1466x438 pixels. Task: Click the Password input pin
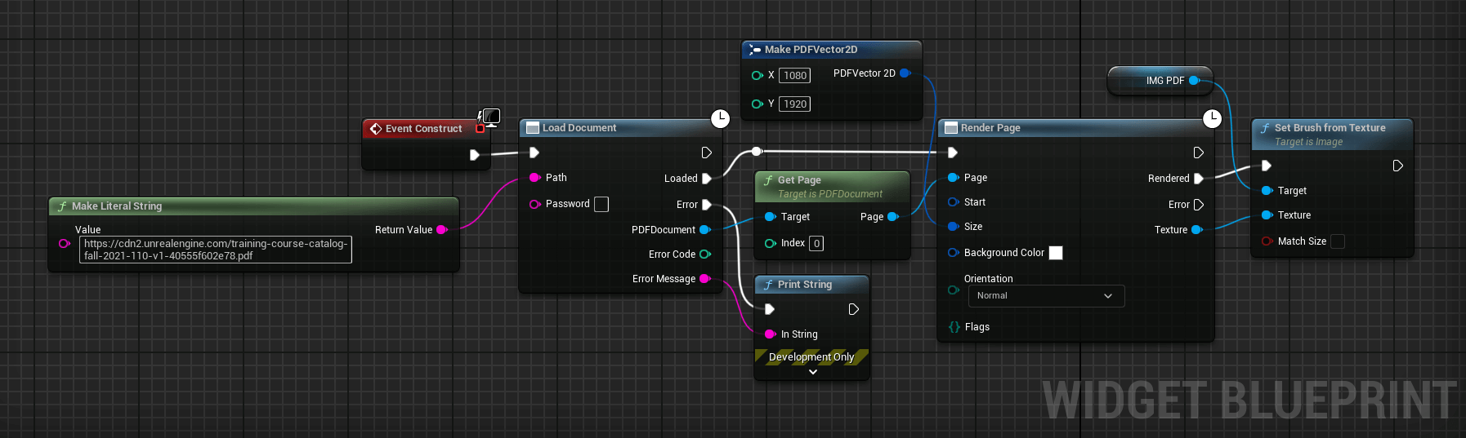pyautogui.click(x=534, y=204)
